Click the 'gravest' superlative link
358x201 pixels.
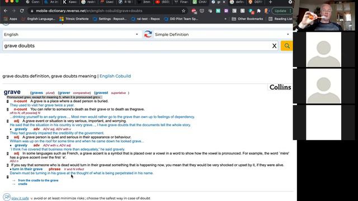coord(102,93)
